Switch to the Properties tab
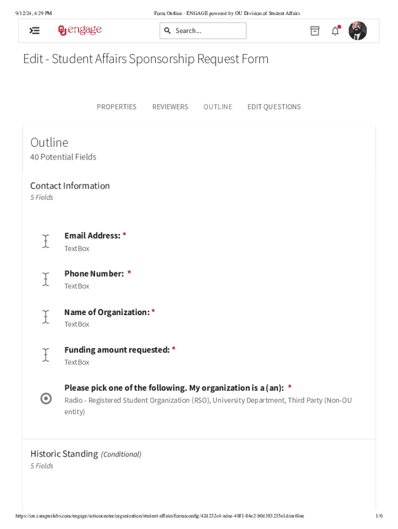Screen dimensions: 398x529 [x=117, y=107]
